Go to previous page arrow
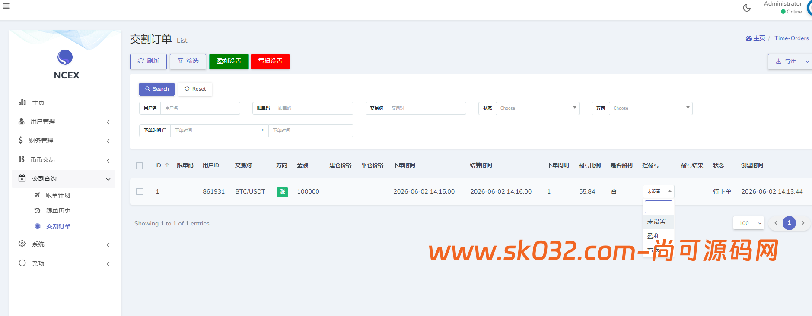This screenshot has width=812, height=316. 776,223
